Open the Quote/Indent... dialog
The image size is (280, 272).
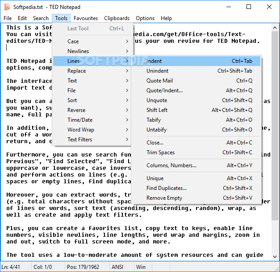(196, 91)
